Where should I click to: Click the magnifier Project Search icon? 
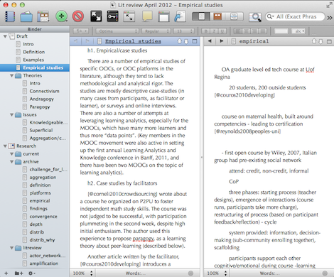[255, 16]
